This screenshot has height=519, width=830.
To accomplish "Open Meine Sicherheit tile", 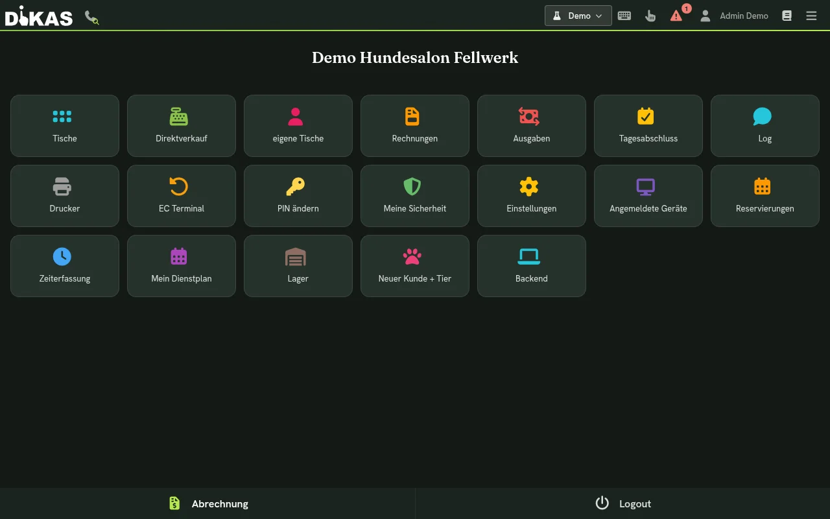I will (x=415, y=196).
